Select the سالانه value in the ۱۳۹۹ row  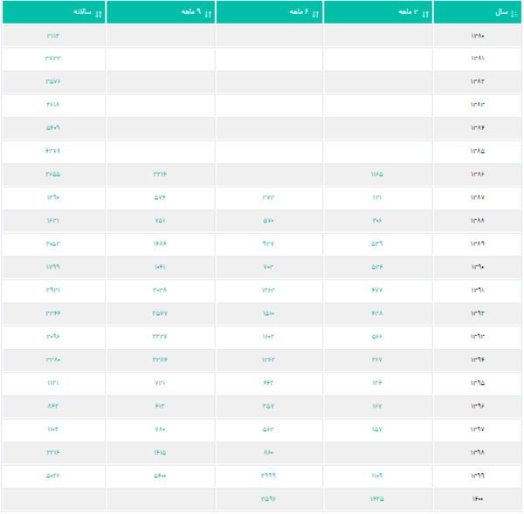[x=53, y=476]
